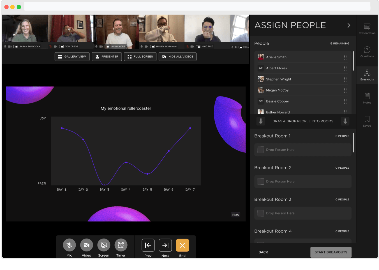The width and height of the screenshot is (379, 270).
Task: Select the Breakouts sidebar tab
Action: [x=367, y=75]
